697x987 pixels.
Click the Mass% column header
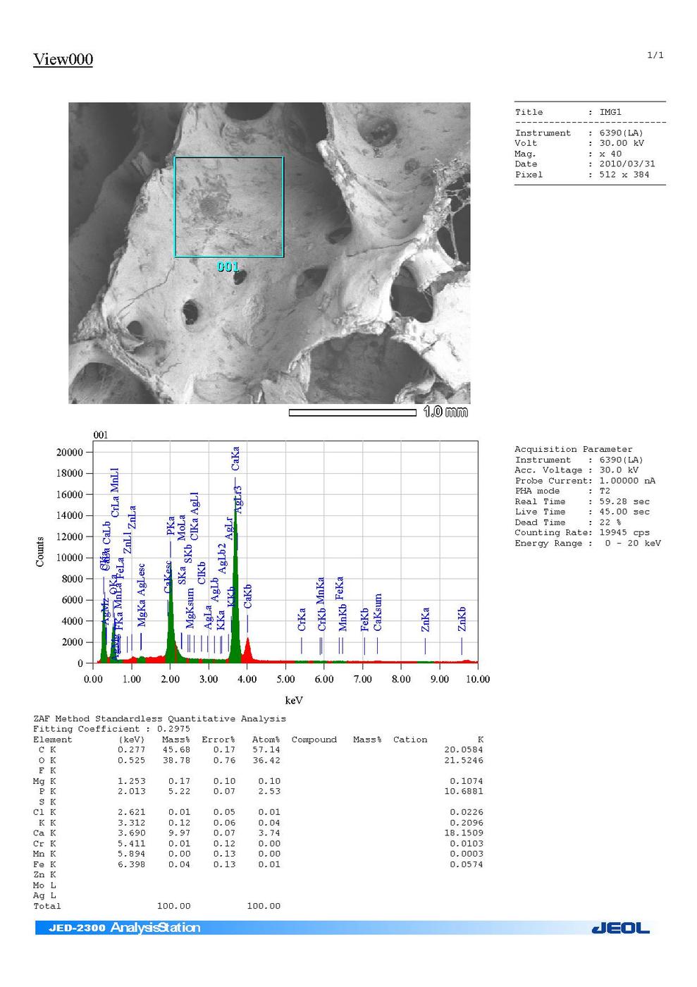coord(176,740)
